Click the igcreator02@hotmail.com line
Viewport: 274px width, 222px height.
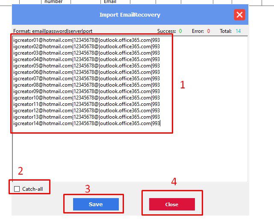[x=86, y=47]
